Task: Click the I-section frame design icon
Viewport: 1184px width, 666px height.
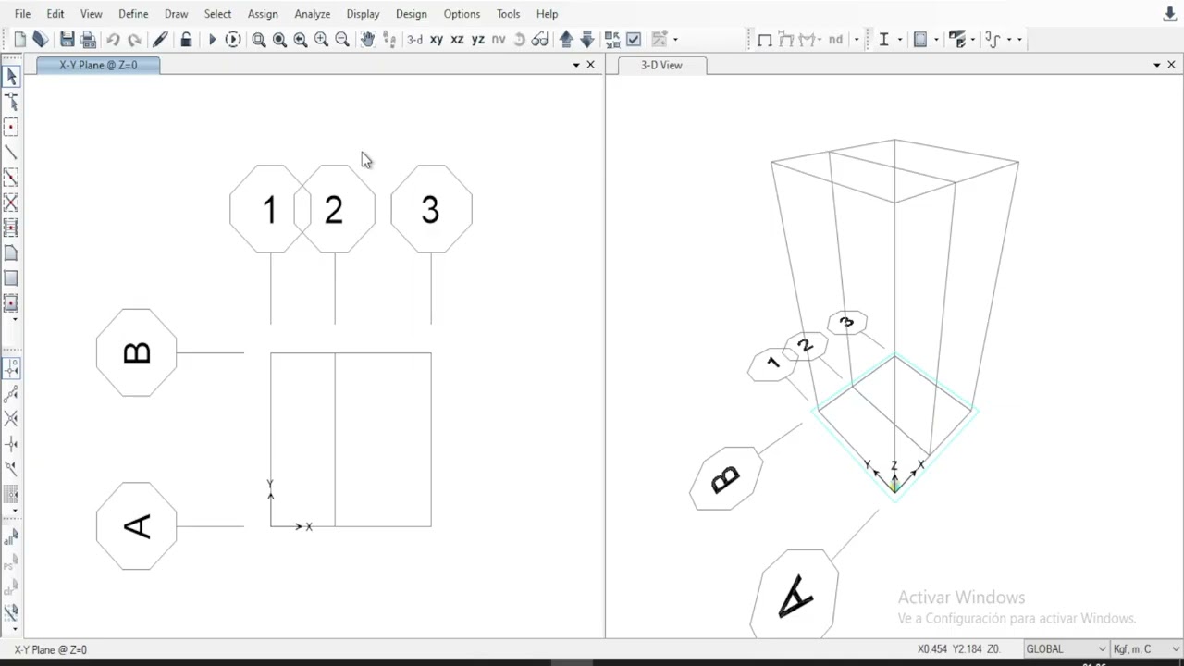Action: coord(884,39)
